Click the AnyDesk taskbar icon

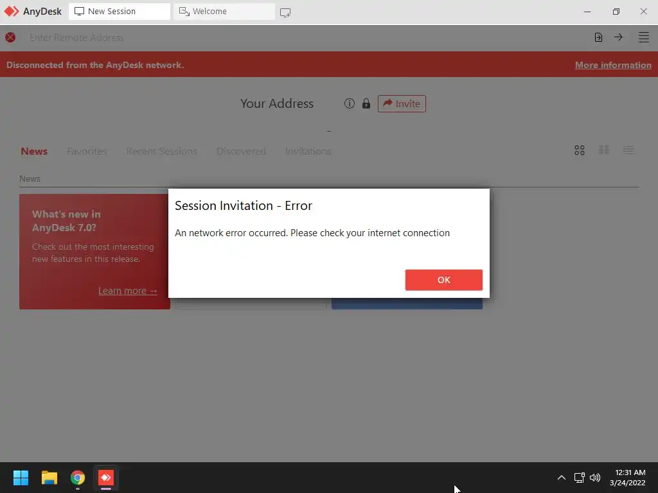coord(106,478)
